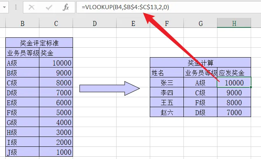Select column B header
Screen dimensions: 261x159
tap(23, 24)
